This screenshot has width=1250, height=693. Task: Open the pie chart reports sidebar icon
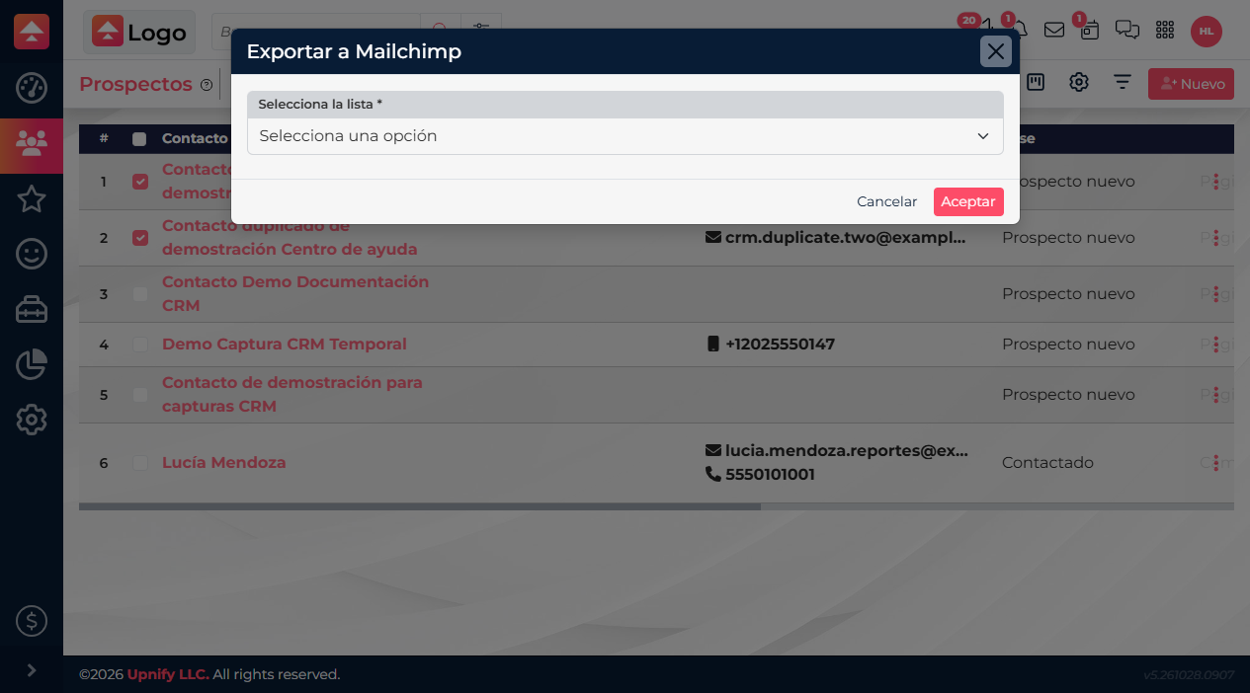32,365
